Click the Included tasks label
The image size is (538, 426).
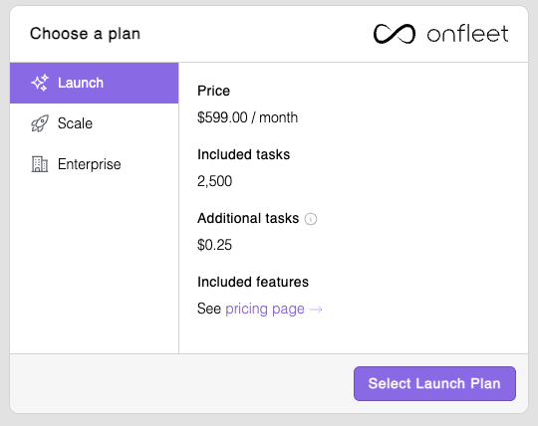[x=244, y=154]
